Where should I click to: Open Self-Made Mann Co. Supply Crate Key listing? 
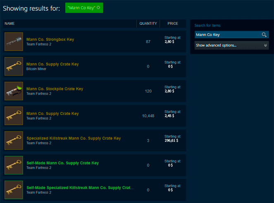(x=62, y=163)
